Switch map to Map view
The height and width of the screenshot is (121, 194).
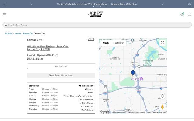pyautogui.click(x=106, y=43)
